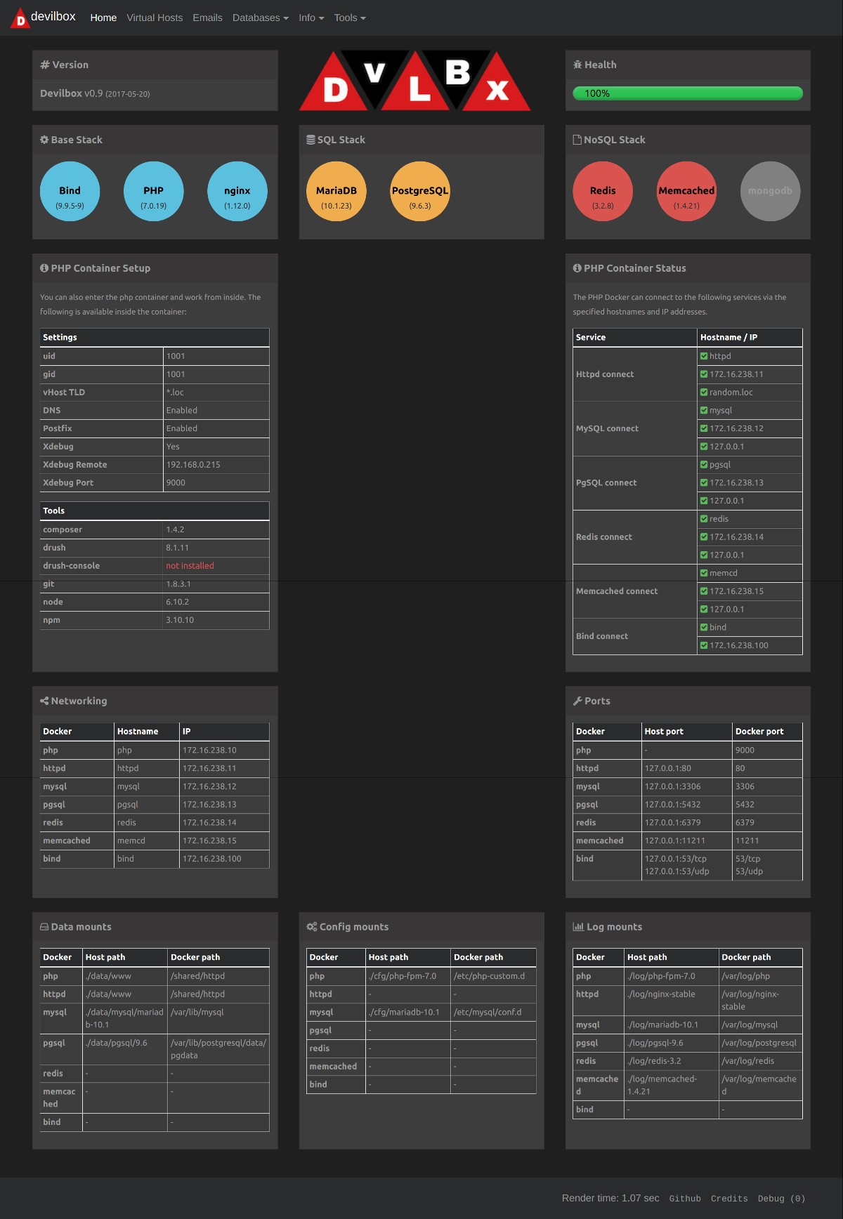The image size is (843, 1219).
Task: Select the MariaDB service circle
Action: click(336, 191)
